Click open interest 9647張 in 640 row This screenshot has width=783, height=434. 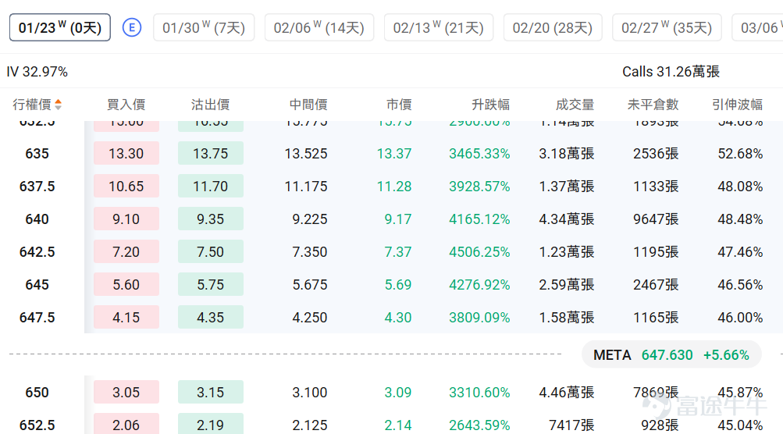pos(656,219)
